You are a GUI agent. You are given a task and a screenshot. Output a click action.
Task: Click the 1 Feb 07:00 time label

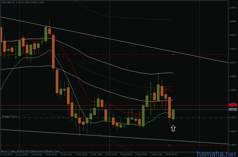pos(51,155)
